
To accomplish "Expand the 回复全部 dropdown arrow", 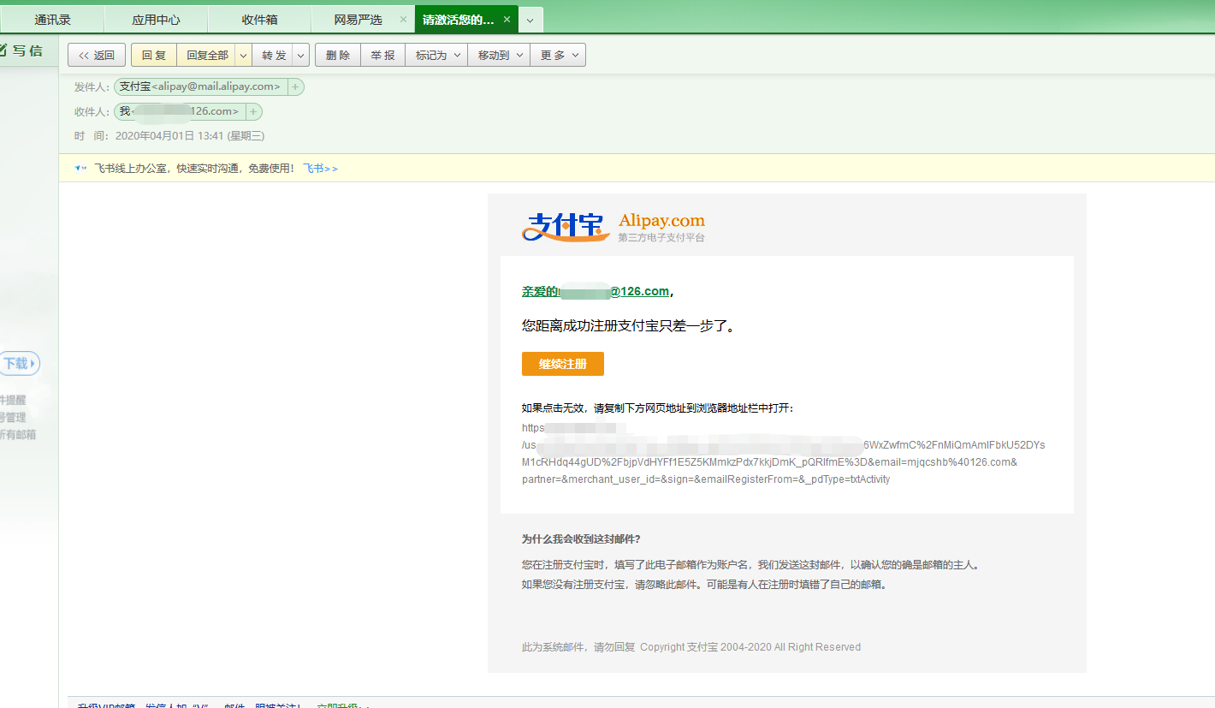I will (x=244, y=55).
